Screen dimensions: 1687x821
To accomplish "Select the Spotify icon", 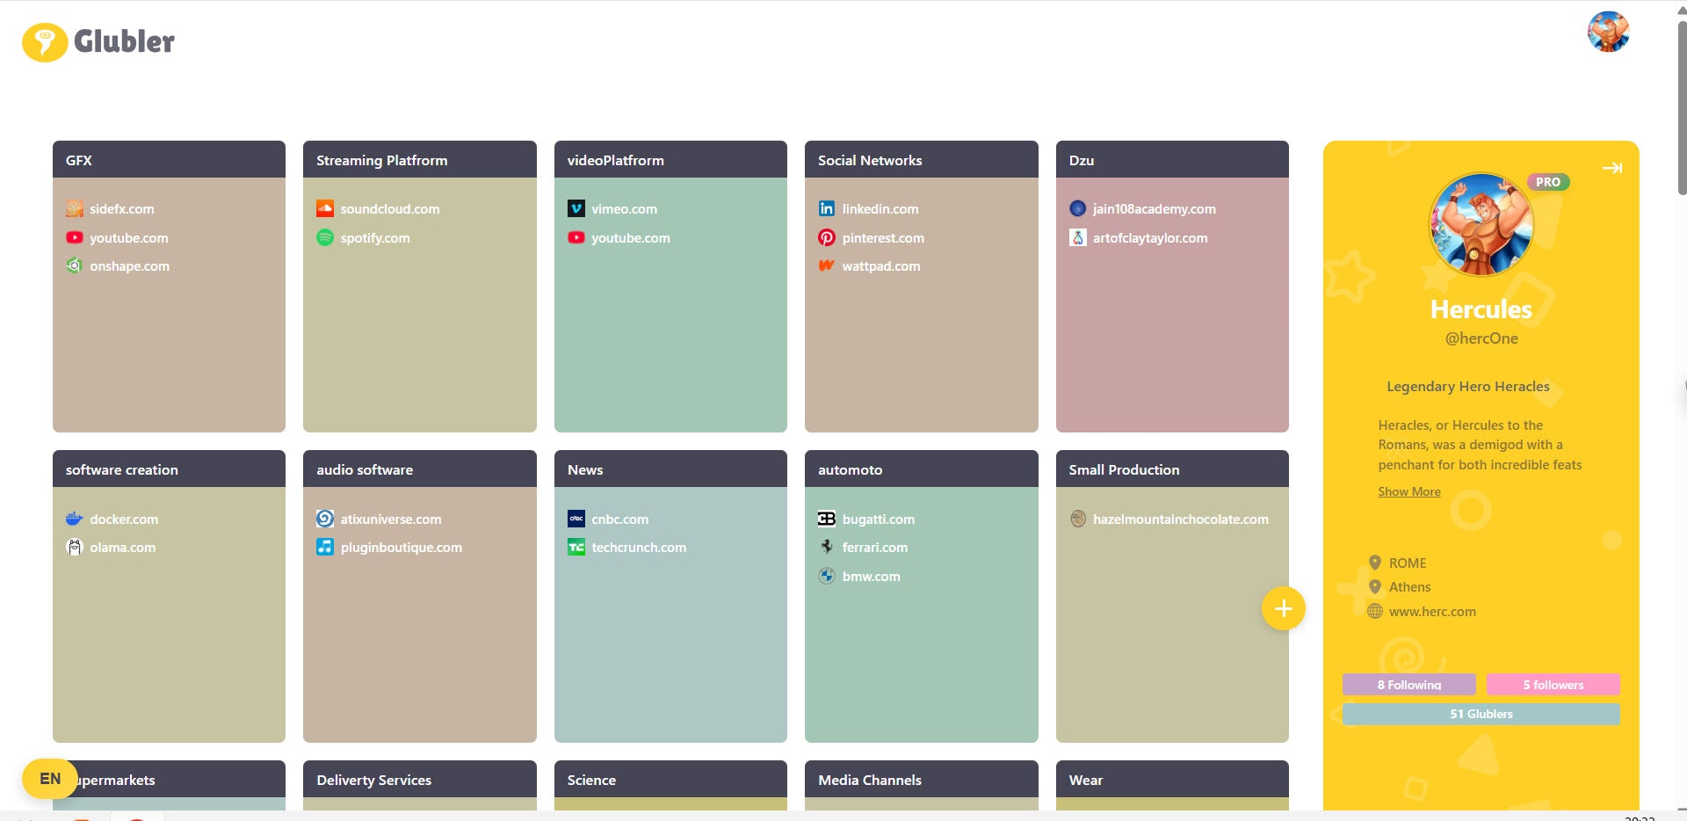I will [324, 237].
